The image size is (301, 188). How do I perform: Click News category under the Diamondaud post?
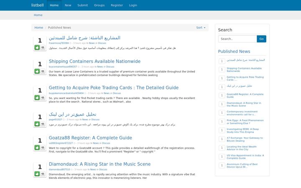pyautogui.click(x=93, y=170)
